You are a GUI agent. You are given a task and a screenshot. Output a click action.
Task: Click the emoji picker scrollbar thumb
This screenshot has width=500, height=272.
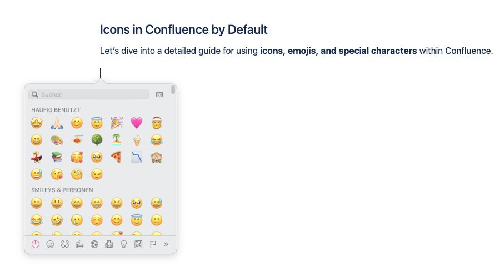[x=173, y=90]
